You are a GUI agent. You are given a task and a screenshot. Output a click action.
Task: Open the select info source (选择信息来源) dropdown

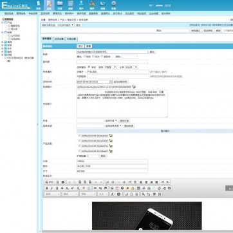point(113,126)
